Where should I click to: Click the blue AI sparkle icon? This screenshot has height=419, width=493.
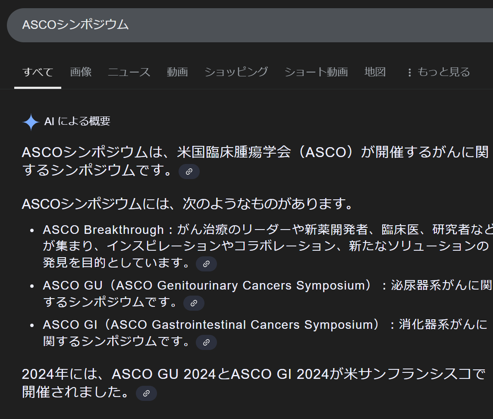pos(31,122)
